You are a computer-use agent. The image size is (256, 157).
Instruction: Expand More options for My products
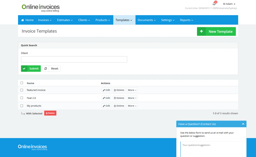pos(132,106)
